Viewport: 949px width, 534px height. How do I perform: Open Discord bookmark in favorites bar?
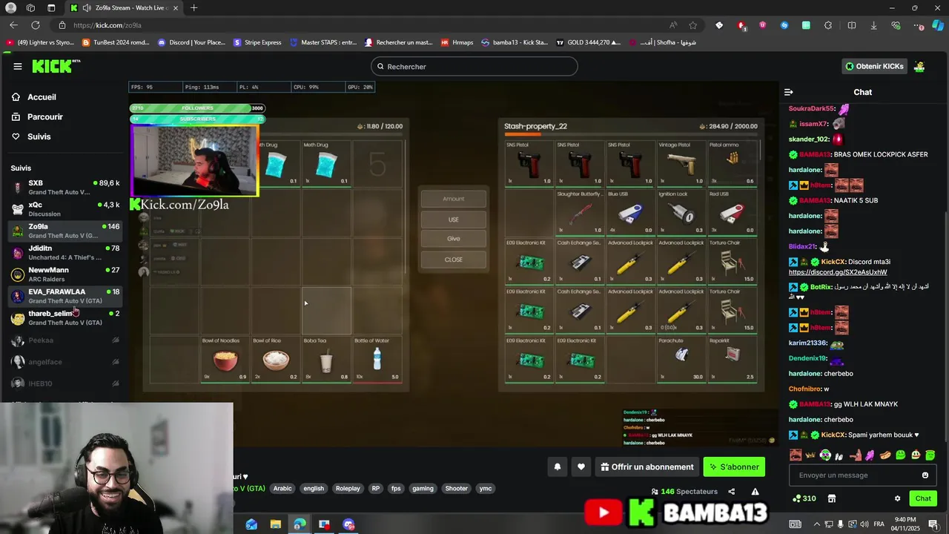coord(191,42)
